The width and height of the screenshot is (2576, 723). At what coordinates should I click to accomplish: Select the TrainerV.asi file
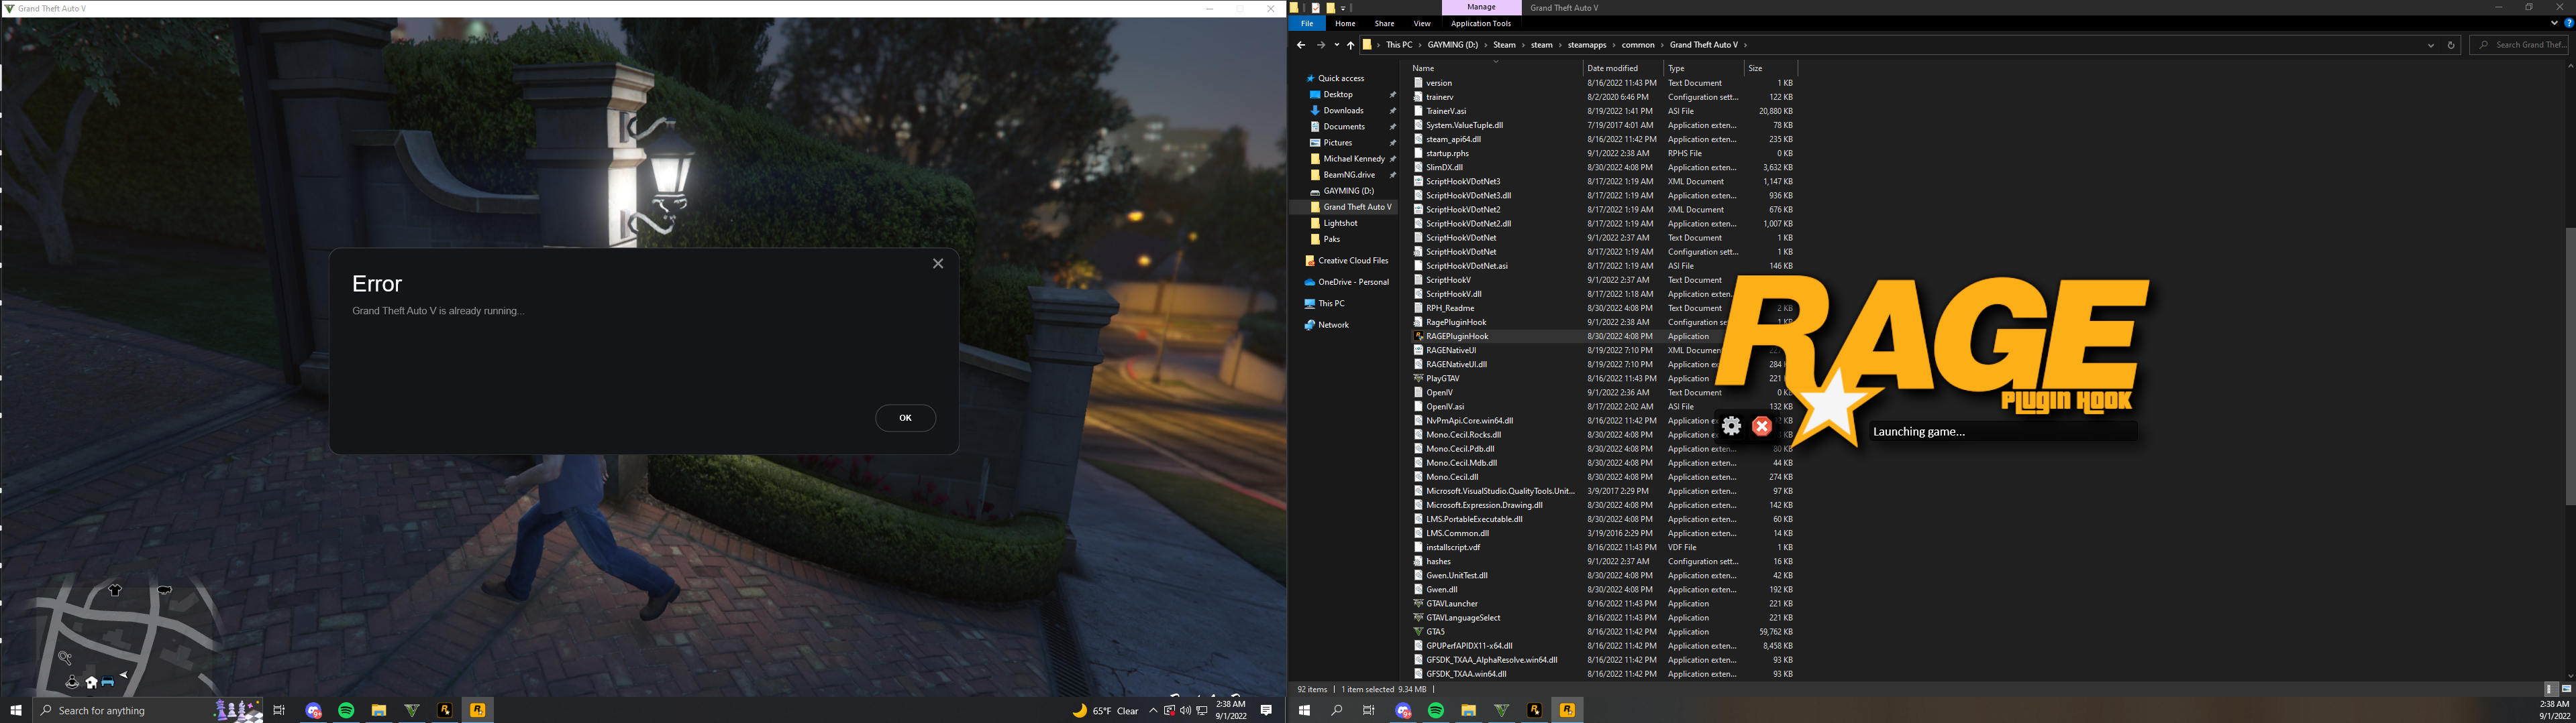pyautogui.click(x=1446, y=111)
